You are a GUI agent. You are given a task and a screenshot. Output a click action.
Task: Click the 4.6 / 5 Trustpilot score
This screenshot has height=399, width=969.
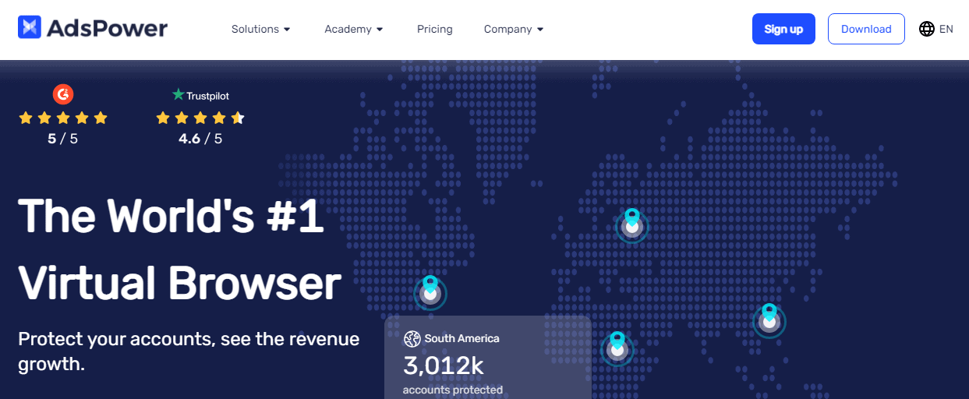200,139
